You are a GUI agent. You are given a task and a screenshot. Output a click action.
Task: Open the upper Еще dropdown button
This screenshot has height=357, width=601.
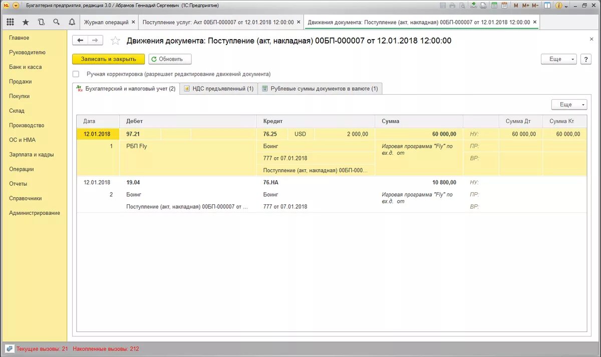(x=559, y=59)
